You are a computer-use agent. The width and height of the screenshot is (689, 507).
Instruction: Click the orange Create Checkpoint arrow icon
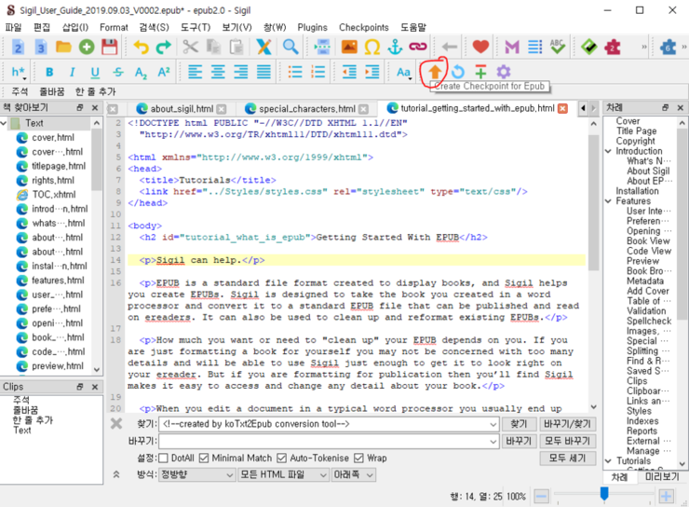tap(435, 72)
